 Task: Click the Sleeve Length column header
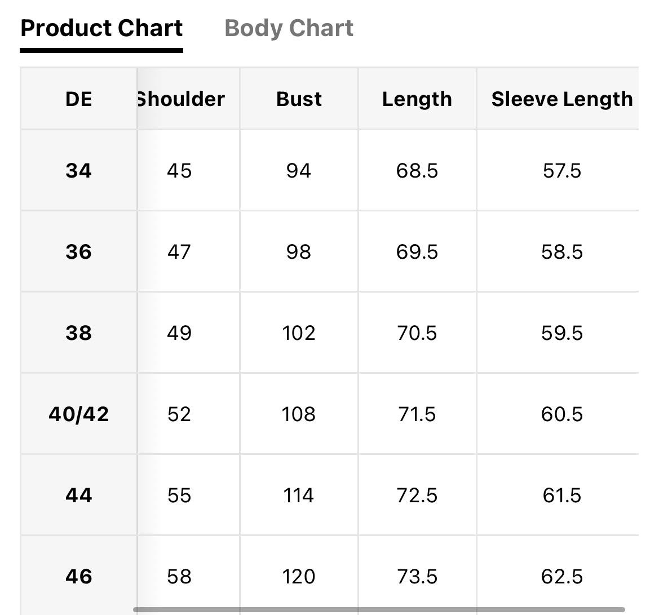562,100
